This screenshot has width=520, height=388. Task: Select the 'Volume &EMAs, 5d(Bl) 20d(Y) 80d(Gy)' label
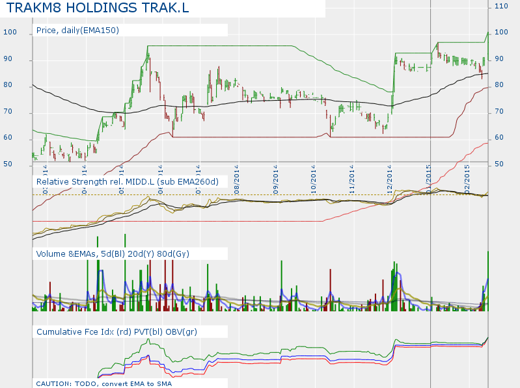[113, 254]
